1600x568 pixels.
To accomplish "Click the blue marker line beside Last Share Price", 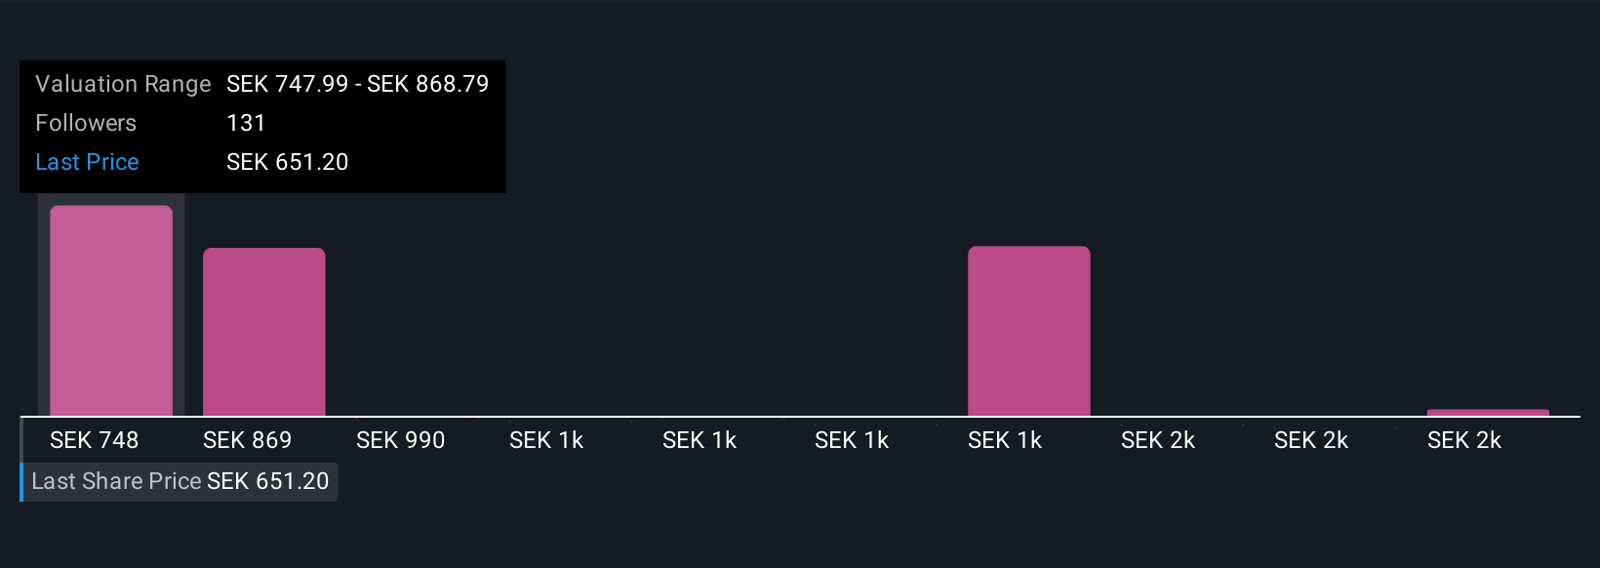I will [x=21, y=481].
